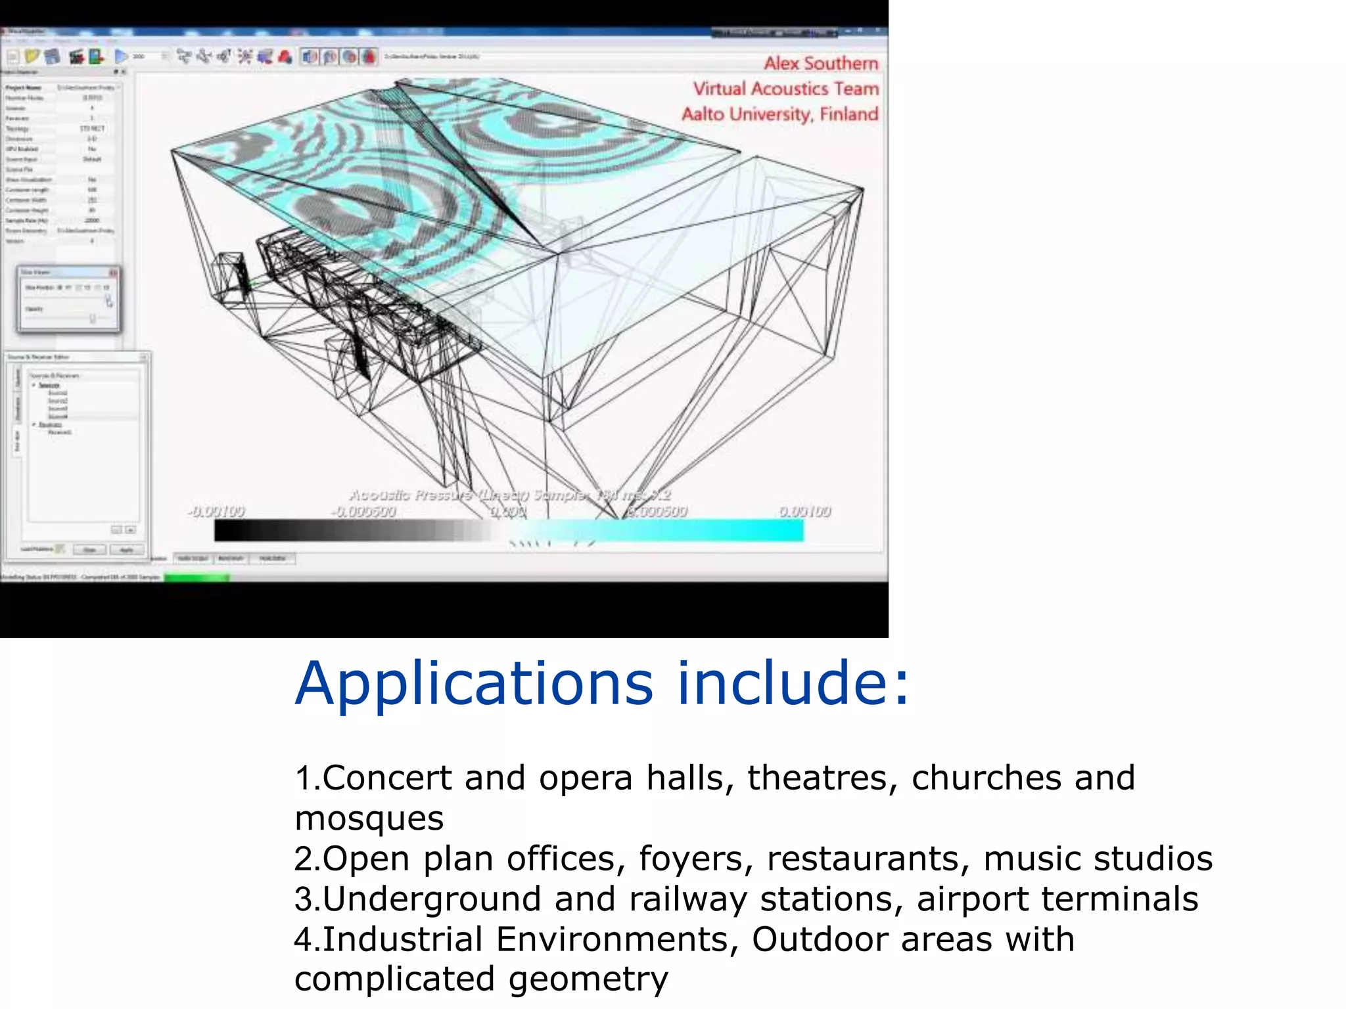Click the blue save disk toolbar icon
Image resolution: width=1346 pixels, height=1009 pixels.
coord(52,57)
